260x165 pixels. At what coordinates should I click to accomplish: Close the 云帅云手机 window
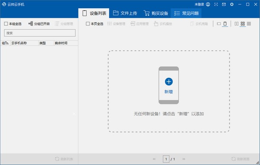coord(256,4)
